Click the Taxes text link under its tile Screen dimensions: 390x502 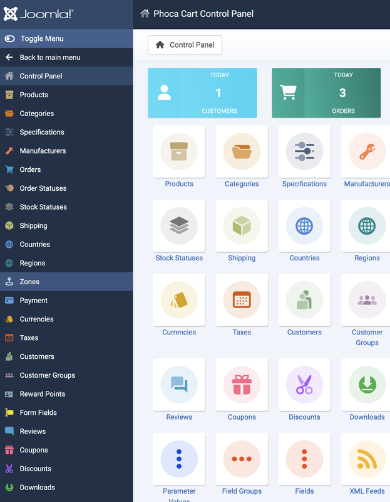pos(242,333)
